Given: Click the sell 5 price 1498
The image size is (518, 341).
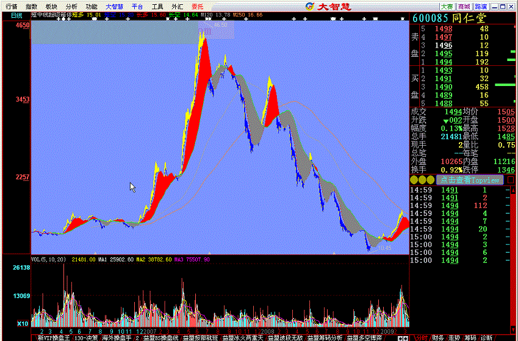Looking at the screenshot, I should (x=444, y=29).
